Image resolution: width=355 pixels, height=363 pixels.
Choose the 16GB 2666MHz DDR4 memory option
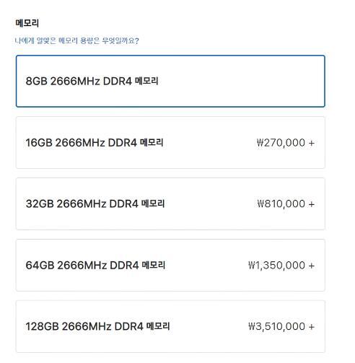[170, 143]
